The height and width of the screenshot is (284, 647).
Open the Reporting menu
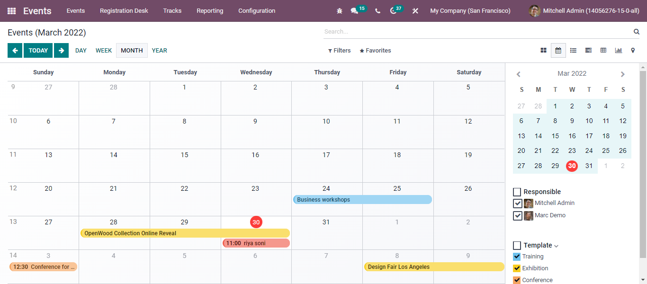click(x=210, y=11)
